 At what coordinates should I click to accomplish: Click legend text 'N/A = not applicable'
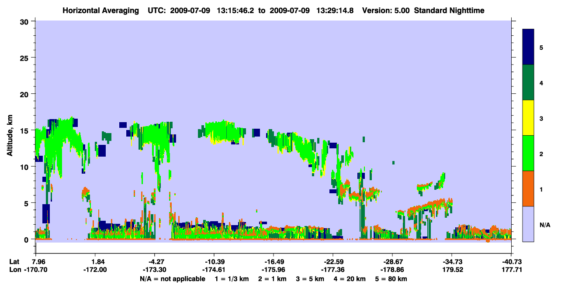click(x=172, y=278)
